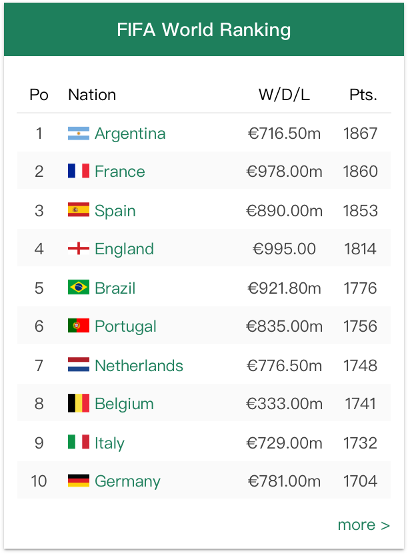Select the Italy flag icon
Viewport: 408px width, 554px height.
click(78, 443)
